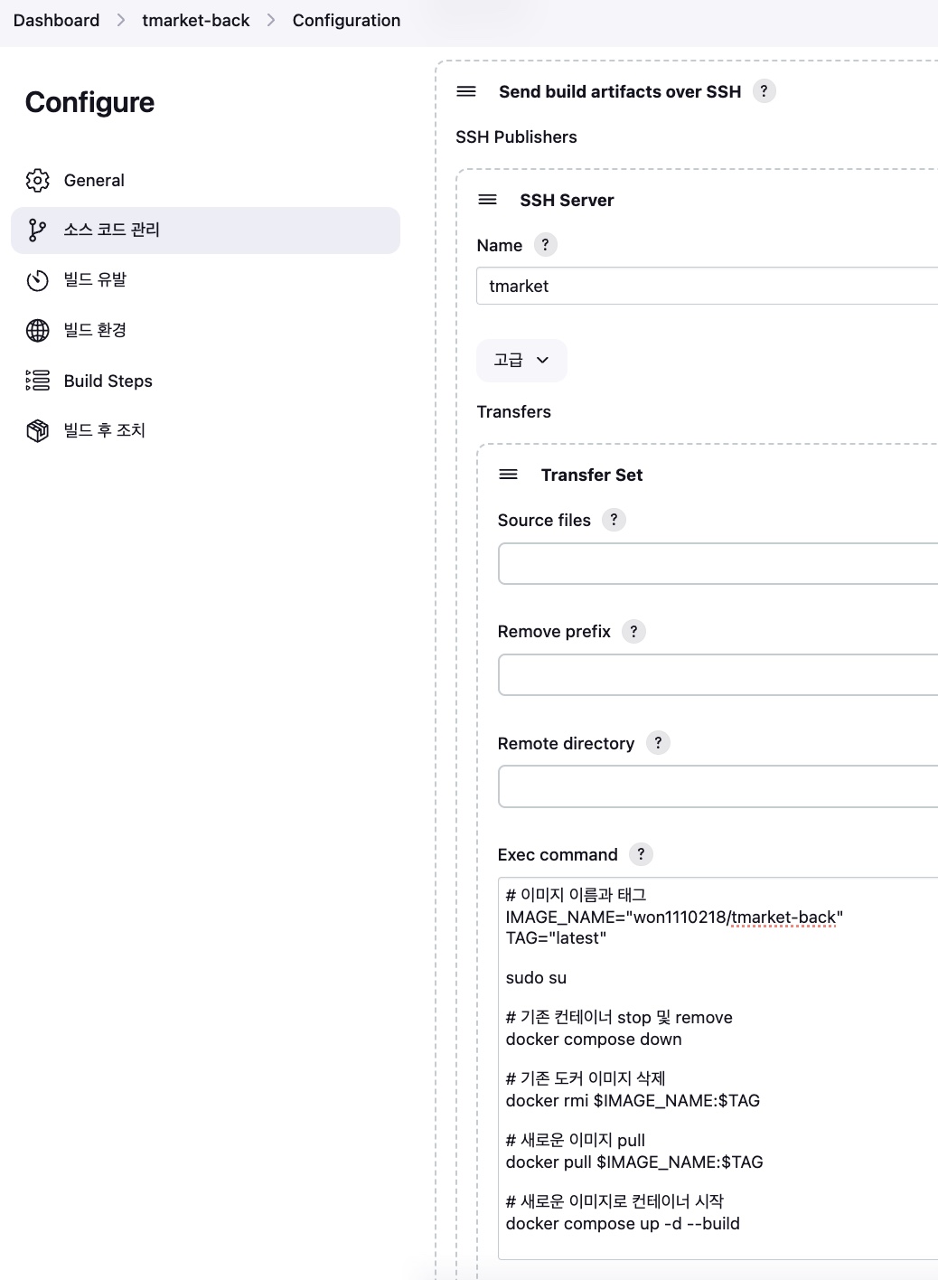Select the 빌드 유발 clock icon
The height and width of the screenshot is (1280, 938).
pos(37,280)
